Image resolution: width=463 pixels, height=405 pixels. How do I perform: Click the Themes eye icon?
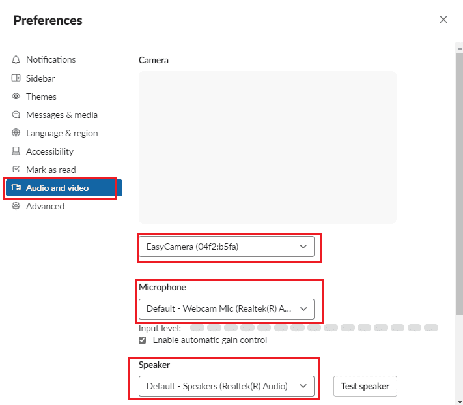click(x=16, y=97)
